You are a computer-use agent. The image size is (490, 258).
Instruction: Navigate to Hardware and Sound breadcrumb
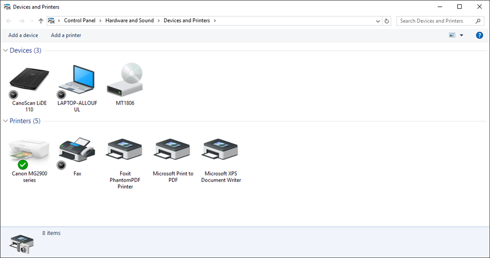click(x=129, y=20)
